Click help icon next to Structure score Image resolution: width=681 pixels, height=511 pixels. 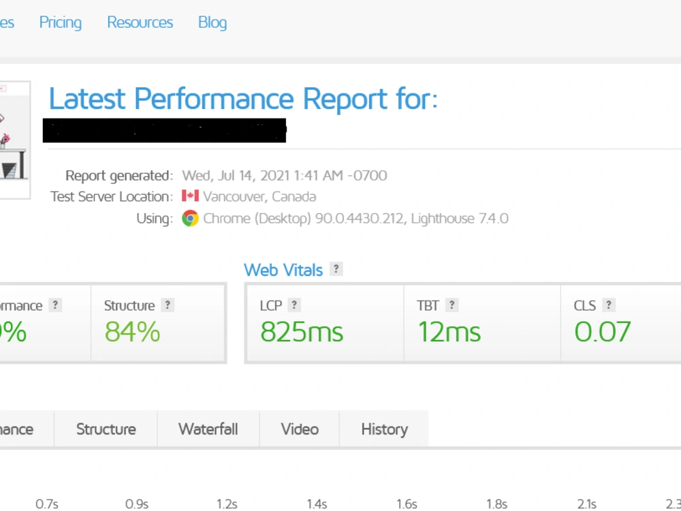(x=168, y=305)
